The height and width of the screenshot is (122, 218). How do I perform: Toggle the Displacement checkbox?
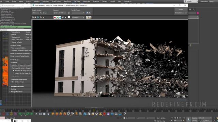[x=11, y=37]
